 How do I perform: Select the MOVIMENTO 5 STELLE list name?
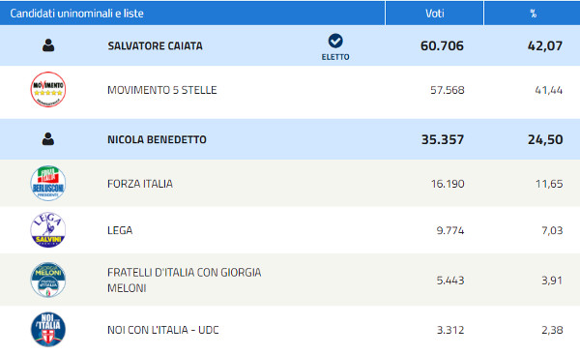162,90
